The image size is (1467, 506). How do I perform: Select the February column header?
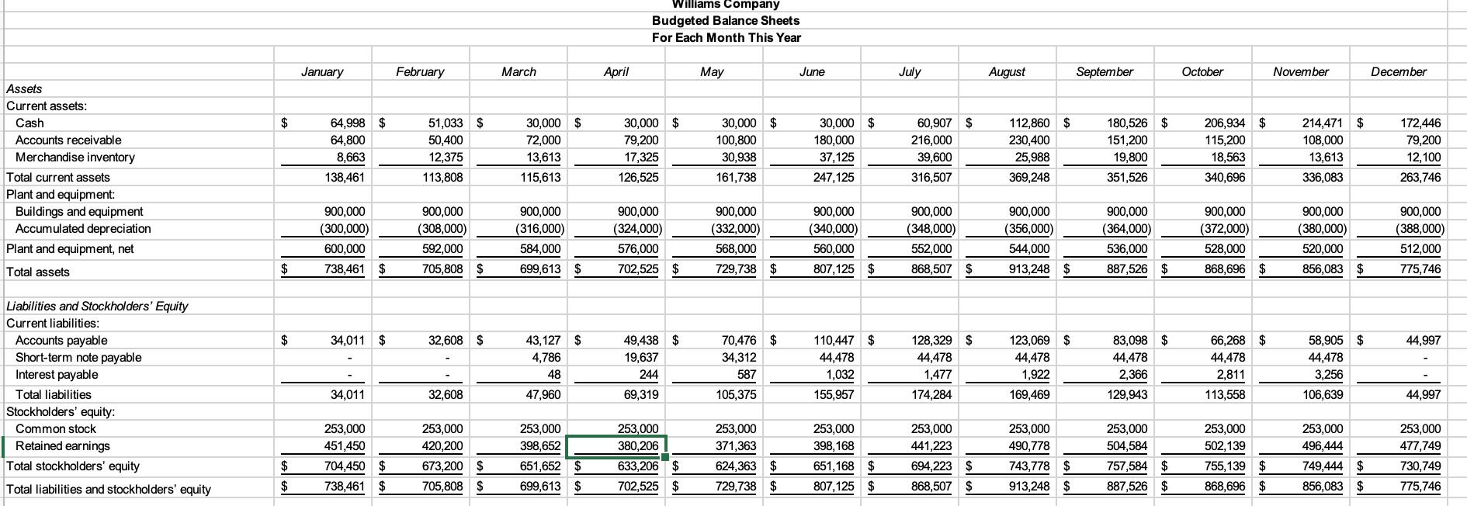tap(420, 71)
